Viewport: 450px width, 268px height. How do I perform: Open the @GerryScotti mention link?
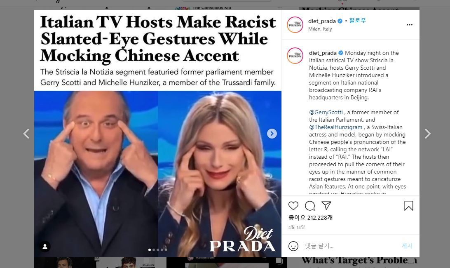pos(326,112)
